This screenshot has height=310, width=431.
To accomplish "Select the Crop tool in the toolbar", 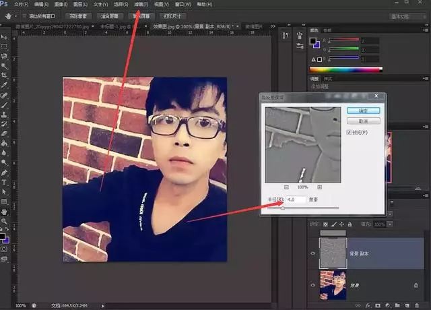I will [5, 75].
